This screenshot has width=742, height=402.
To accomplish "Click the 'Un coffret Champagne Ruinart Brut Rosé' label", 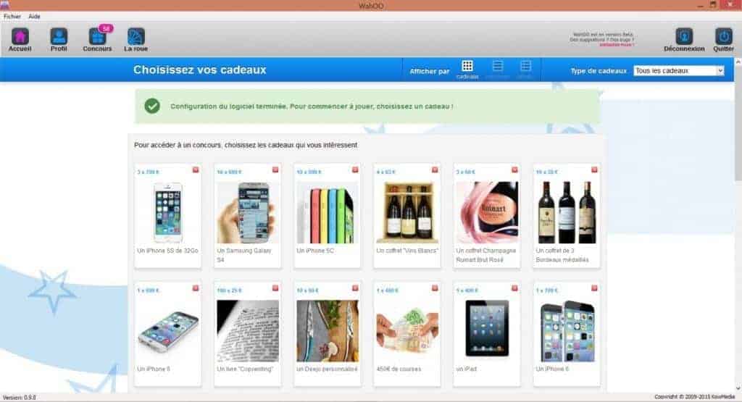I will tap(486, 256).
